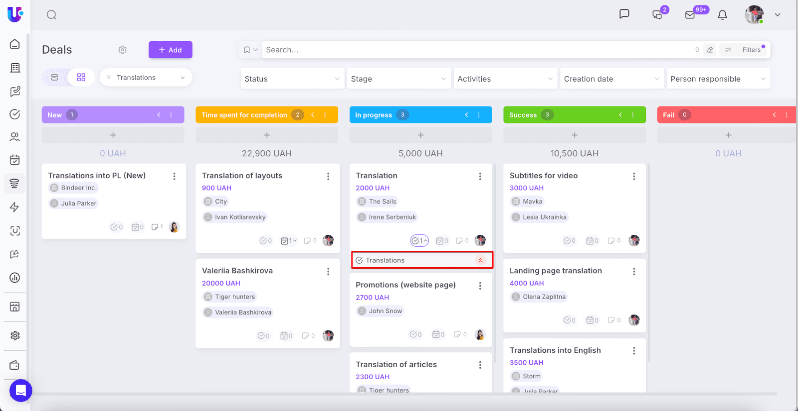Expand the Status filter dropdown
Image resolution: width=798 pixels, height=411 pixels.
292,79
